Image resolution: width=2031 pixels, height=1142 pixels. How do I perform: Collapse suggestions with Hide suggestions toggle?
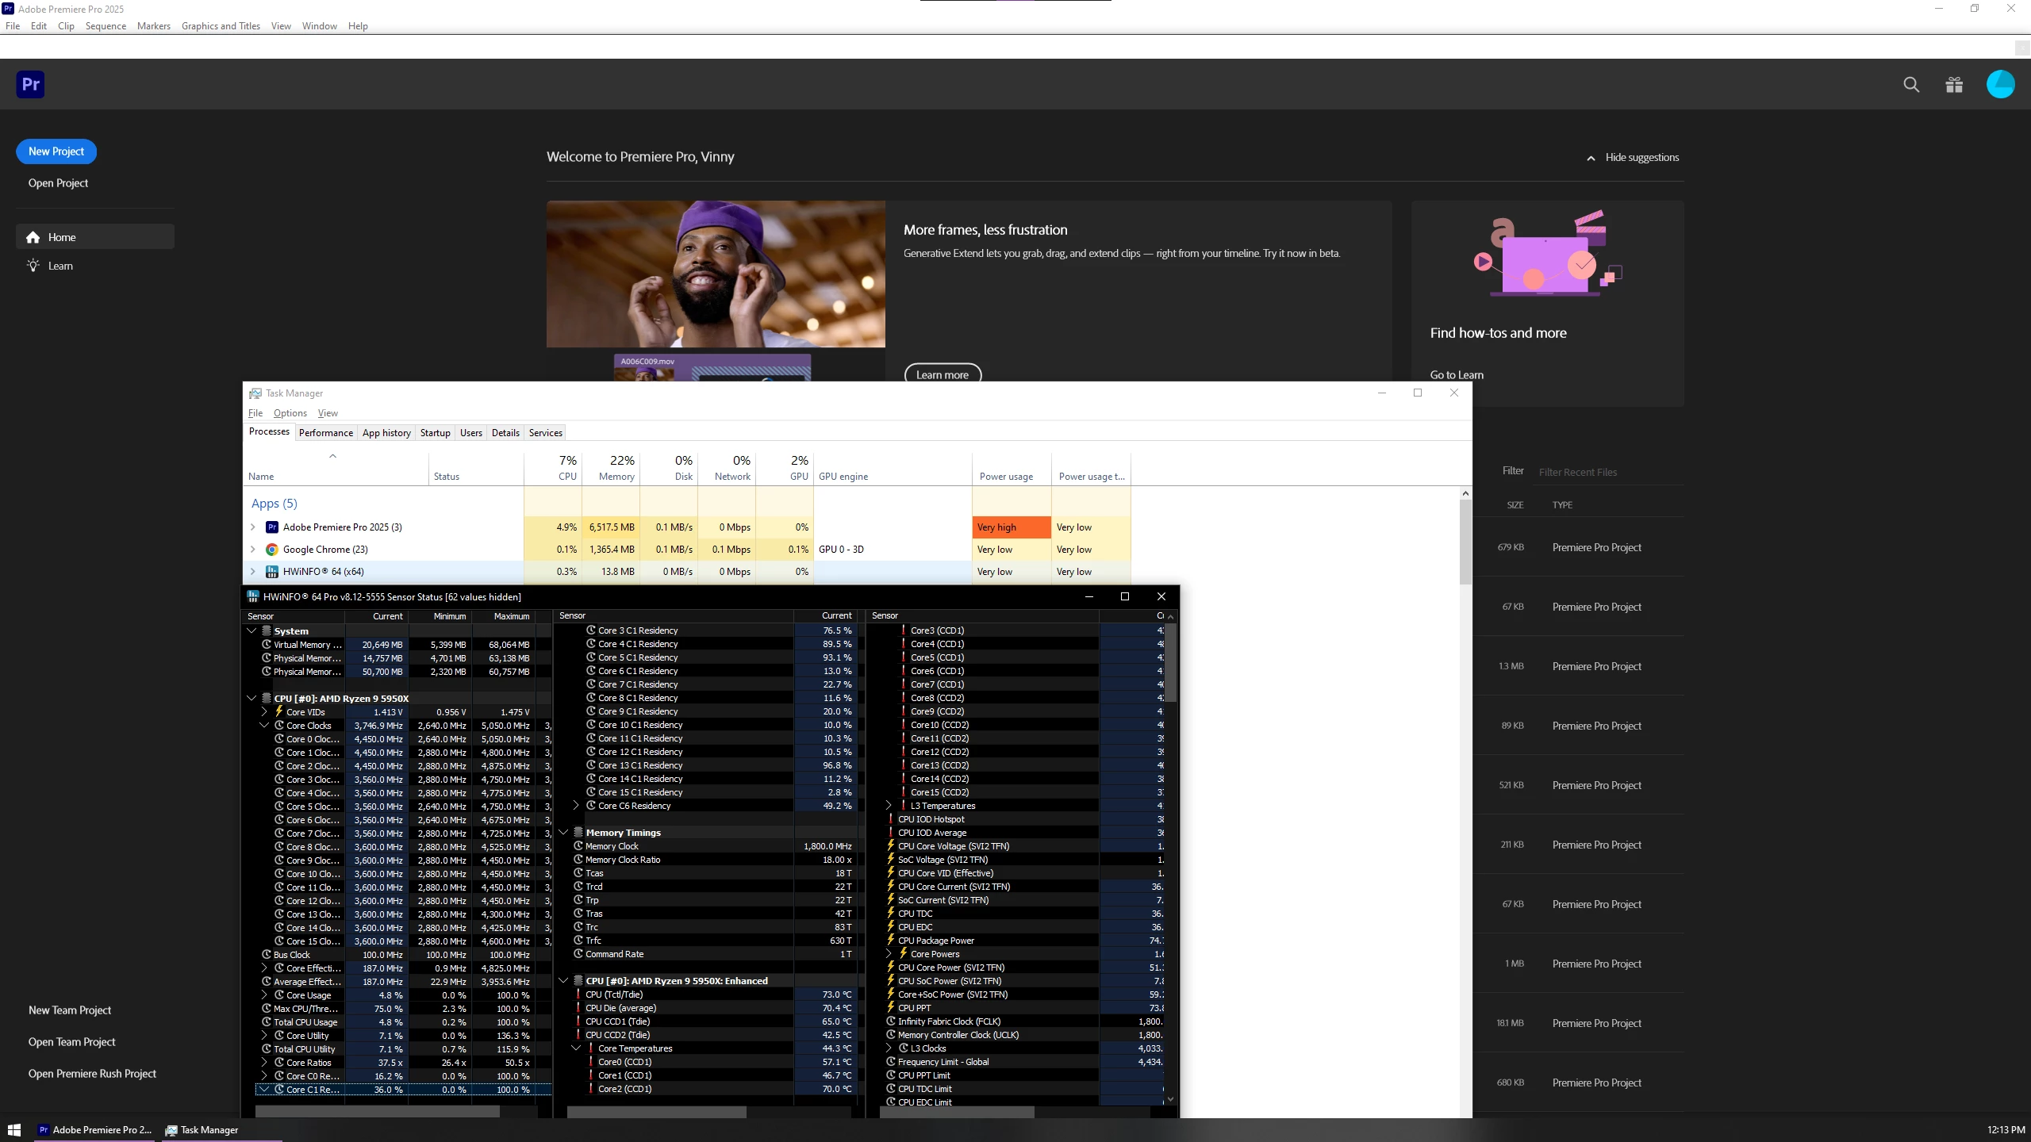[1633, 157]
